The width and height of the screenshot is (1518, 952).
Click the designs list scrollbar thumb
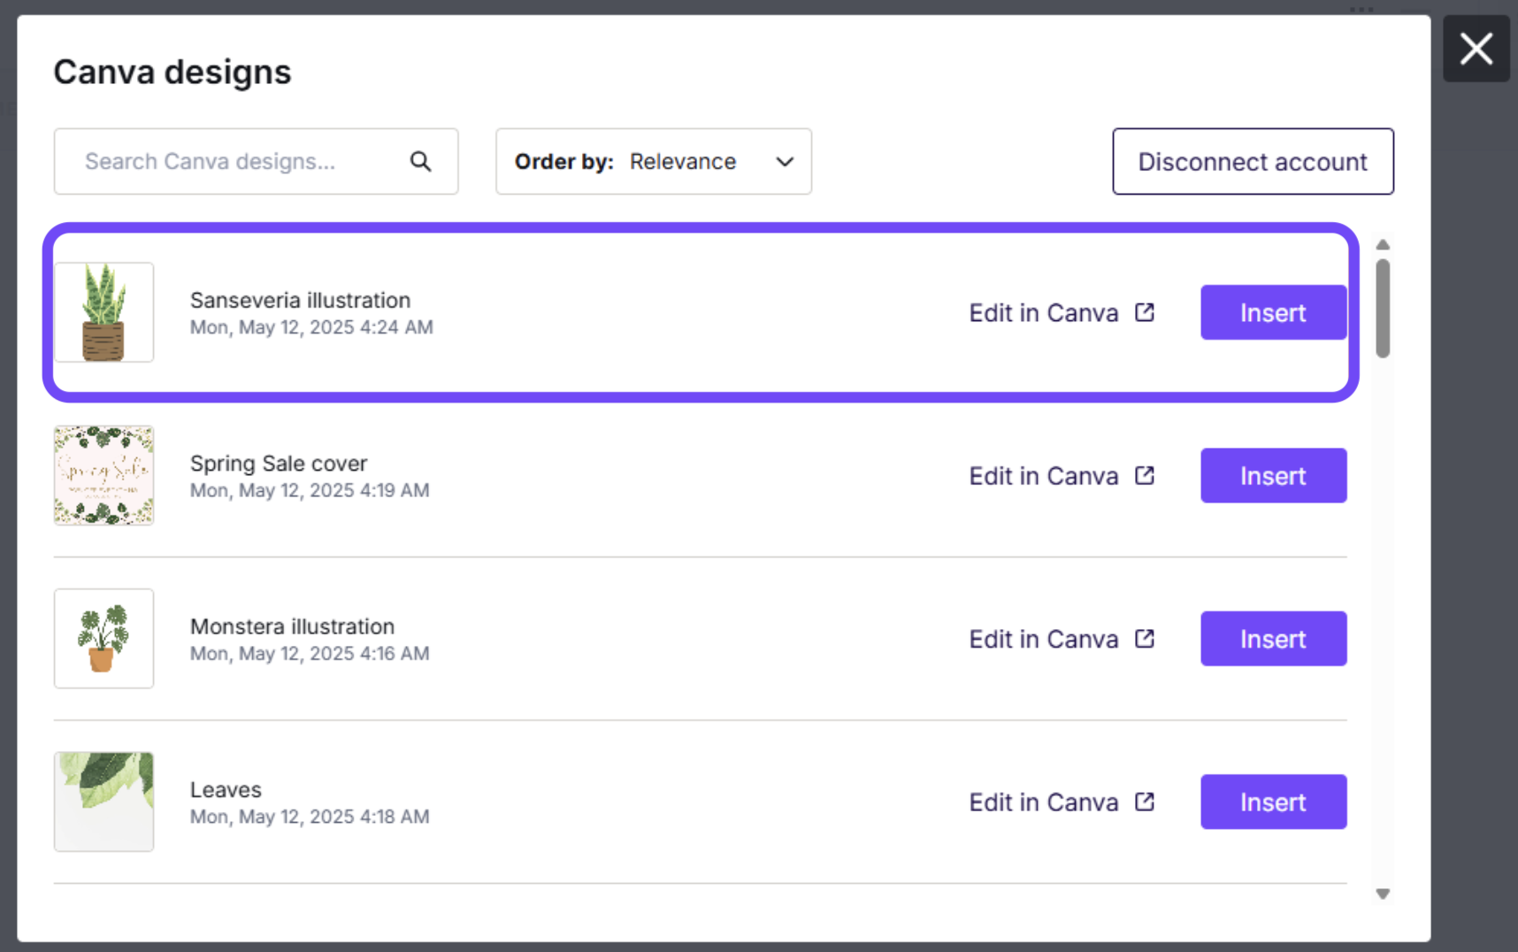(1383, 308)
